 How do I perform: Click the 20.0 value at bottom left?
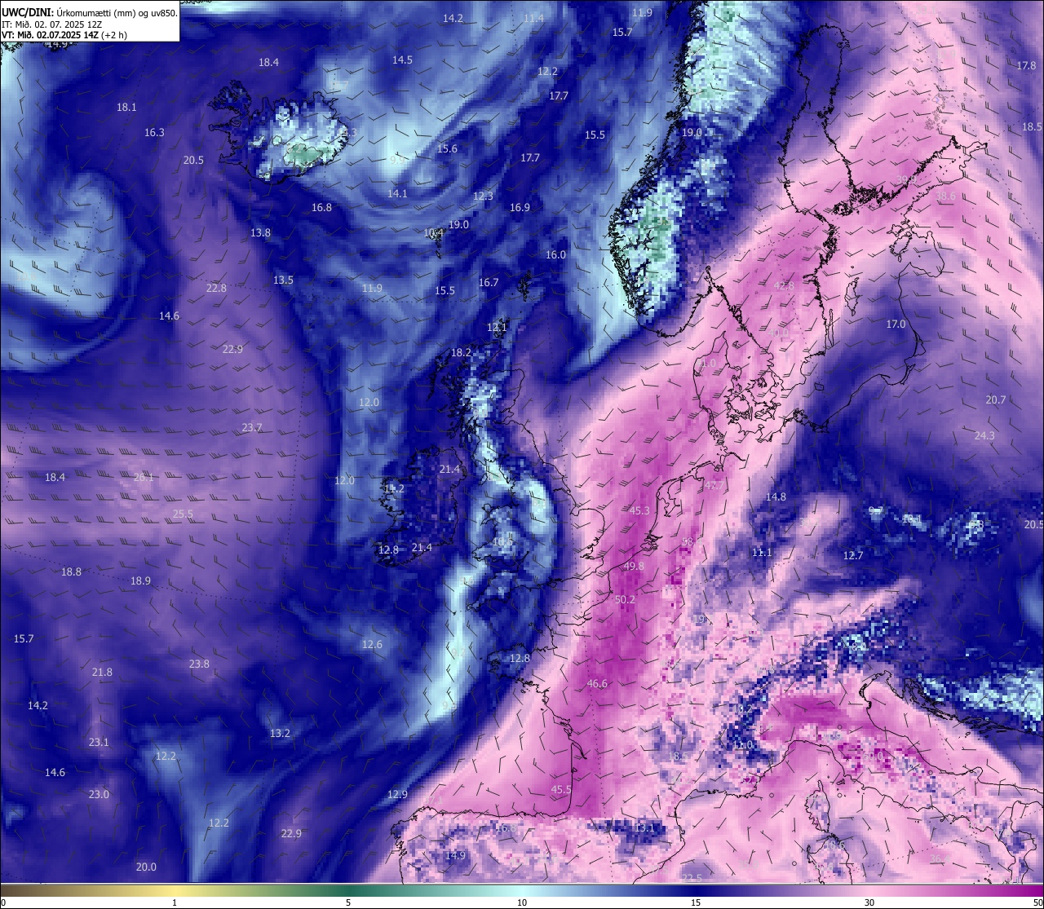[146, 867]
